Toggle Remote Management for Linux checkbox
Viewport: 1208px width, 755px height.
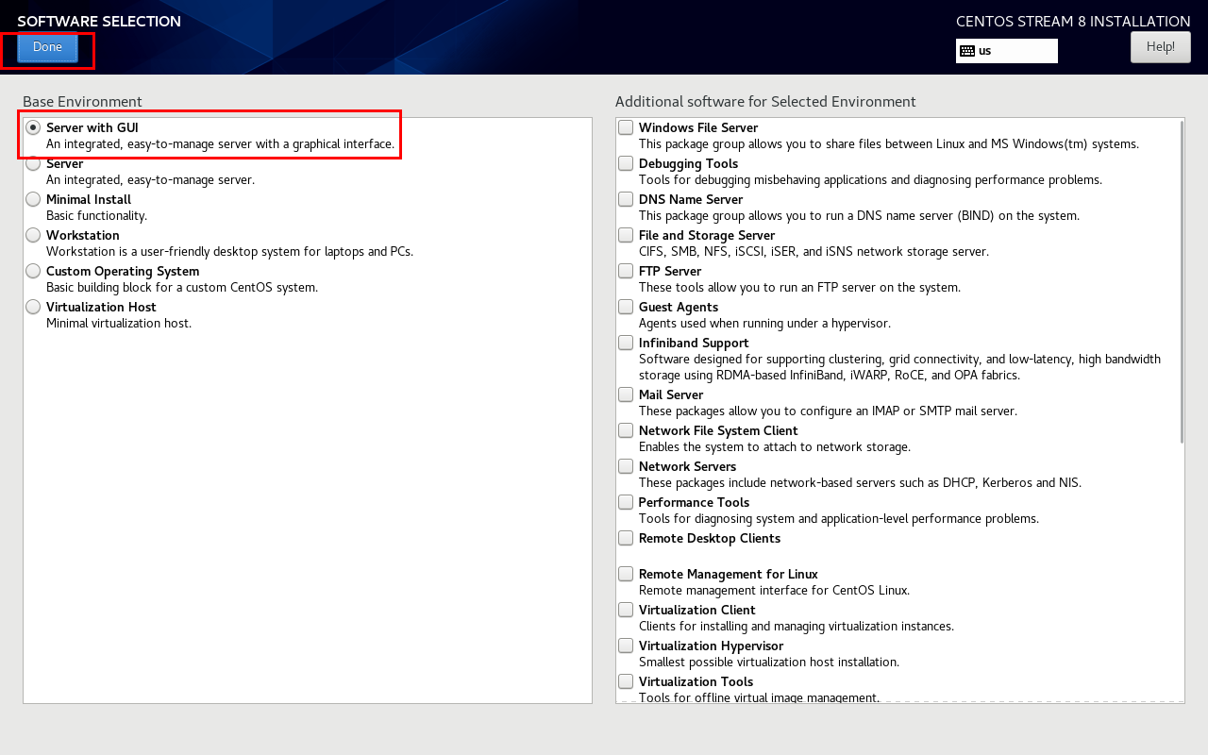click(x=626, y=574)
